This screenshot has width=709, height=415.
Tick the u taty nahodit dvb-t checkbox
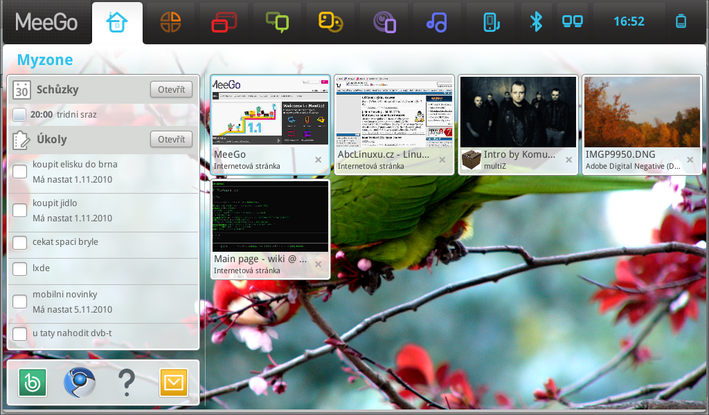pos(19,333)
